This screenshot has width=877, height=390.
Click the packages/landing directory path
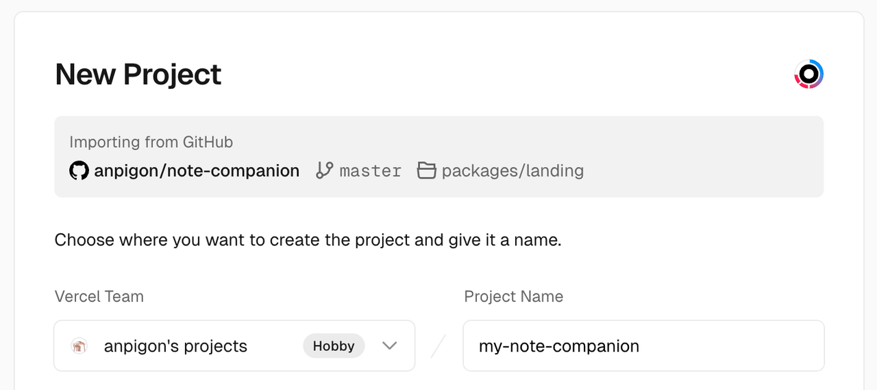pos(512,170)
